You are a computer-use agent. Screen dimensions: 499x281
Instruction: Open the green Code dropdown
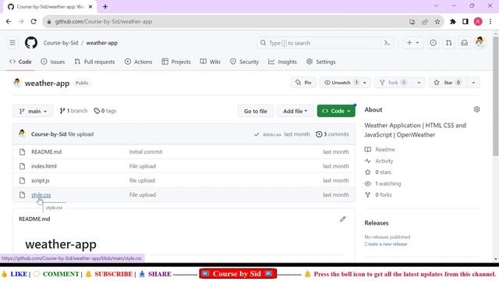point(336,111)
